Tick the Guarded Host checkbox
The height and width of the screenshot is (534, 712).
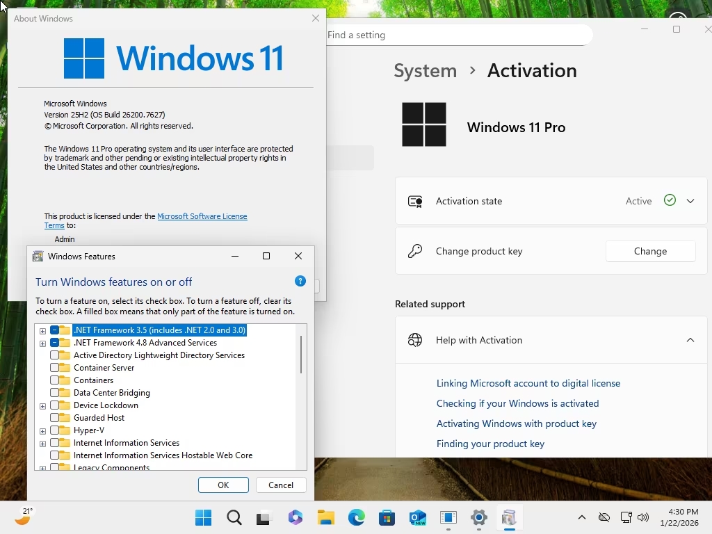[55, 418]
